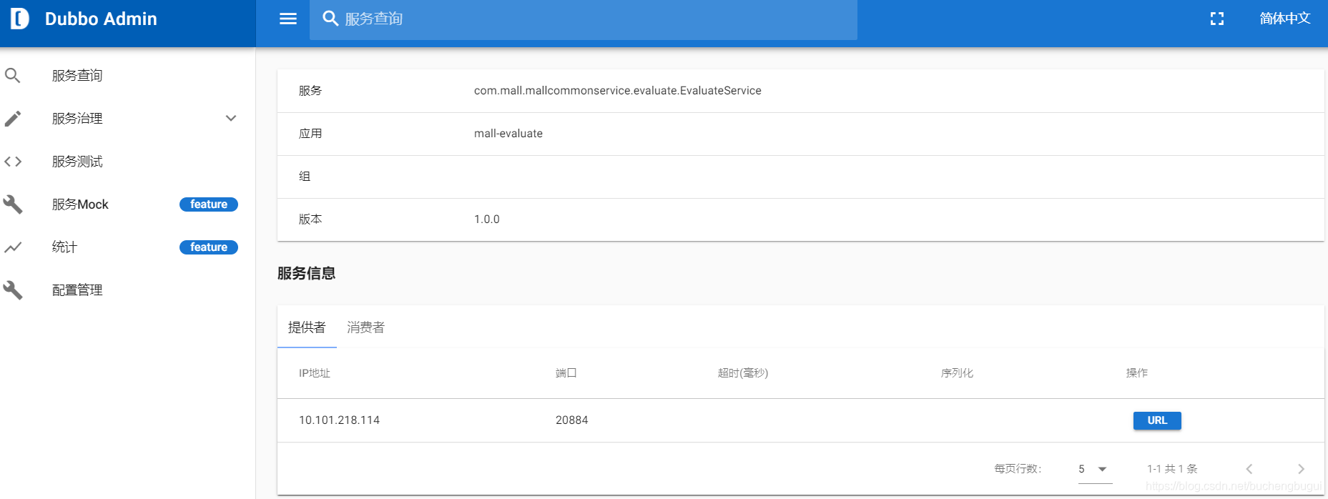Open 配置管理 in the sidebar
This screenshot has width=1328, height=499.
tap(128, 290)
